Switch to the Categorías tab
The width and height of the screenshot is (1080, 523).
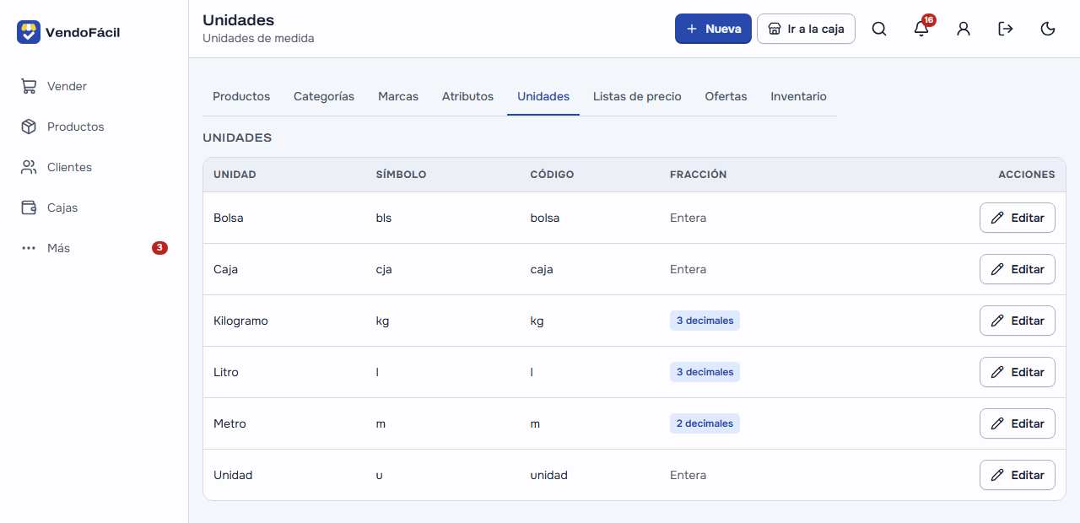tap(324, 96)
